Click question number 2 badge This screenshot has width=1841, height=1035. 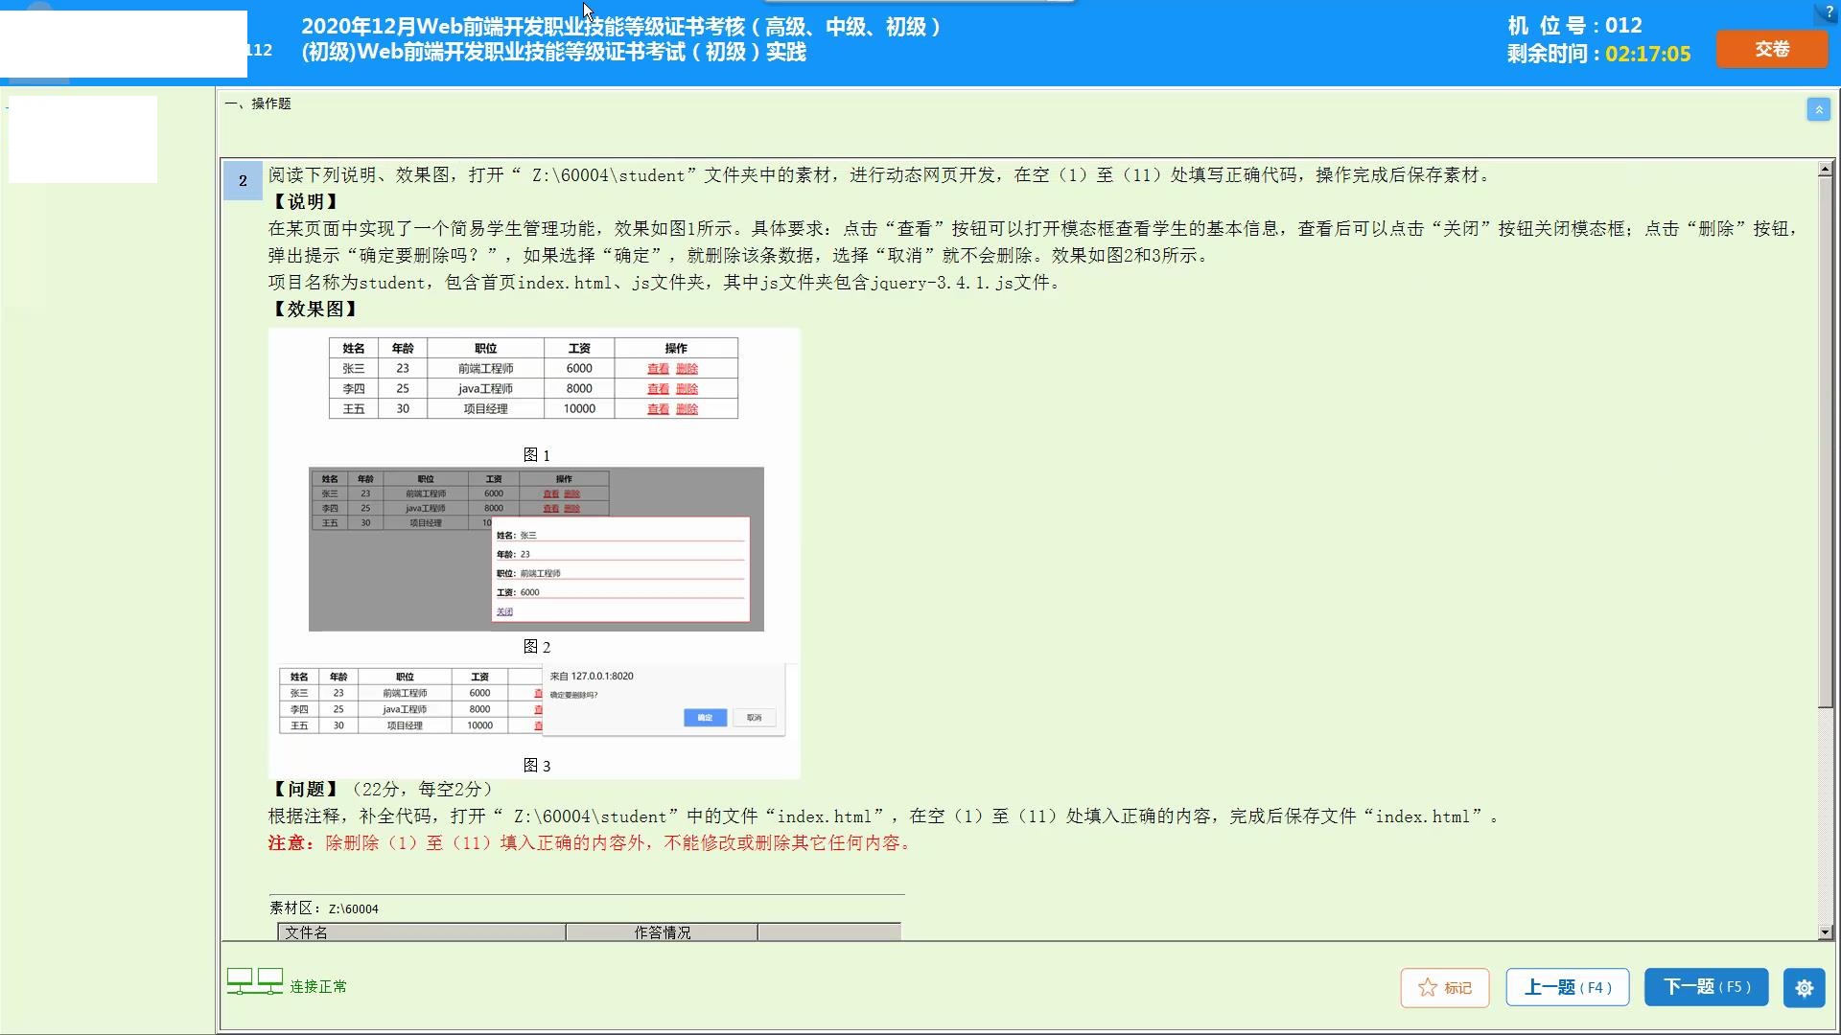pyautogui.click(x=243, y=180)
